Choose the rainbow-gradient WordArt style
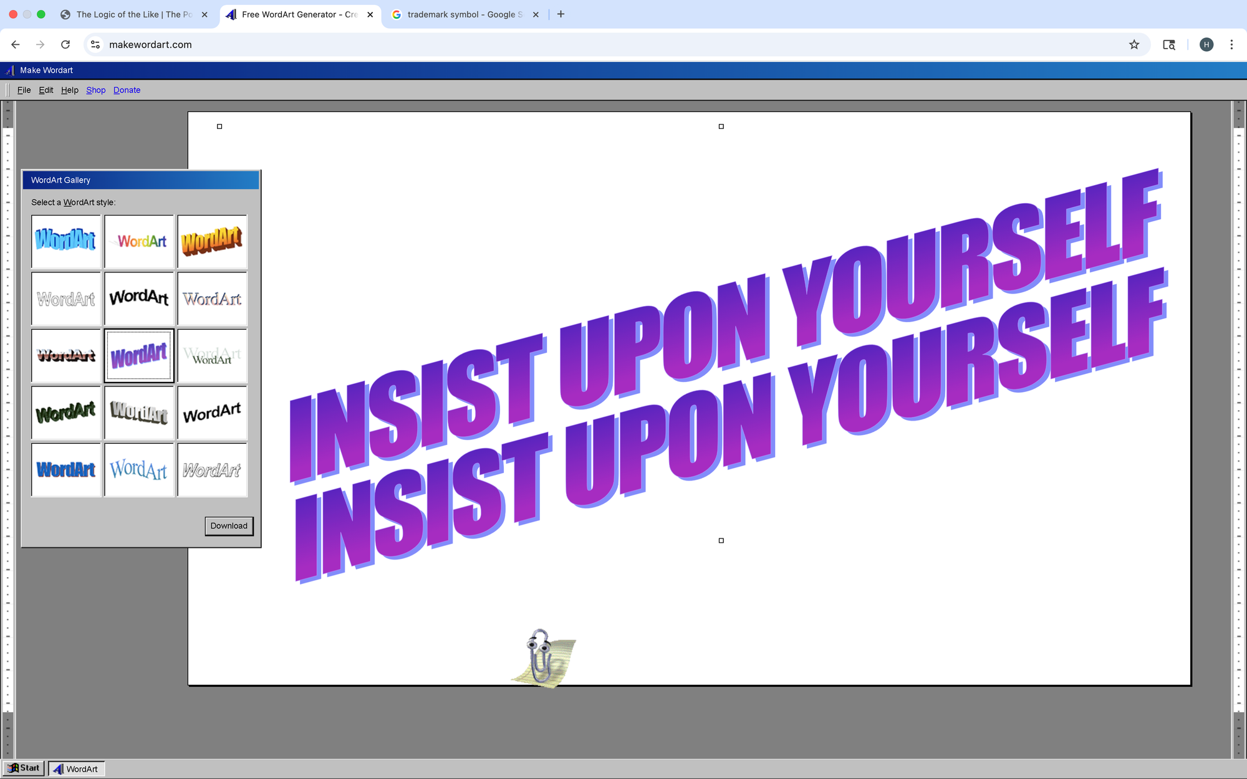The width and height of the screenshot is (1247, 779). tap(139, 242)
